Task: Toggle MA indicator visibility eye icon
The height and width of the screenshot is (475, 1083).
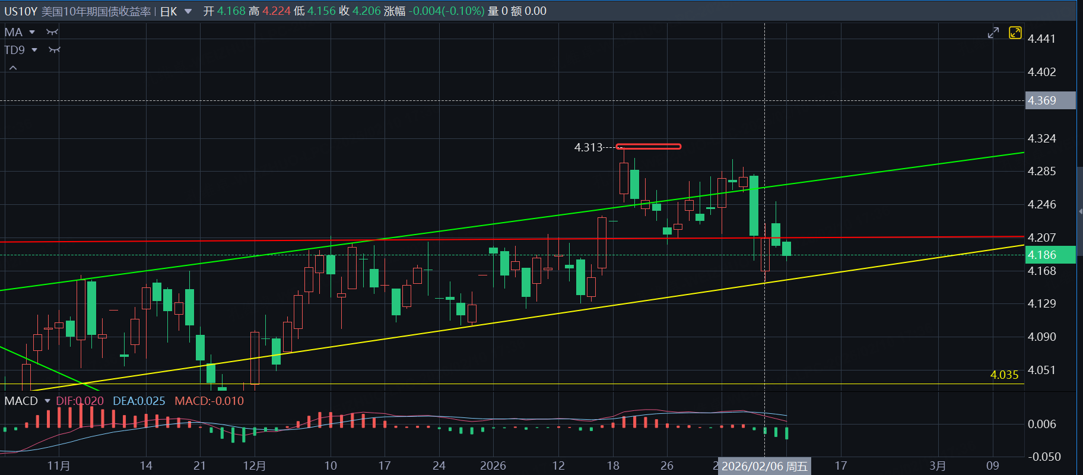Action: [52, 32]
